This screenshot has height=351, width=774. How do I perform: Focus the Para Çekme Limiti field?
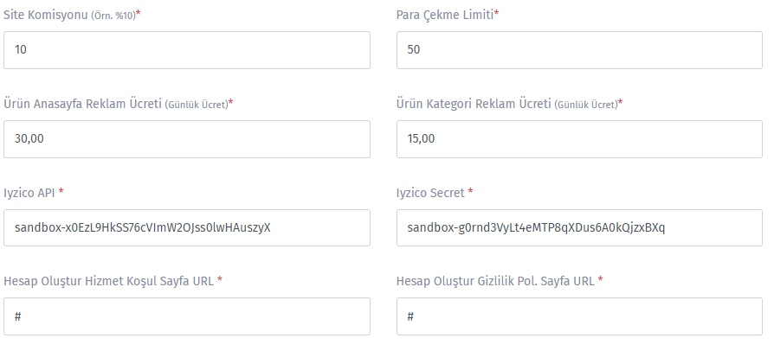pos(579,50)
